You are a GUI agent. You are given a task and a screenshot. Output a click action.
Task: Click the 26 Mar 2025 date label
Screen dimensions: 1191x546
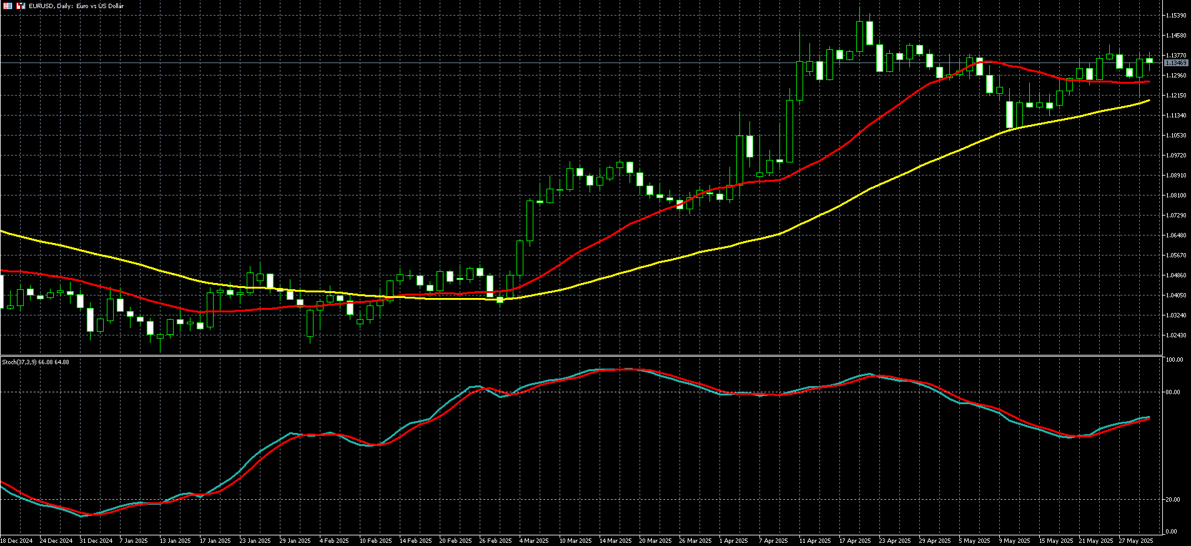pos(696,541)
